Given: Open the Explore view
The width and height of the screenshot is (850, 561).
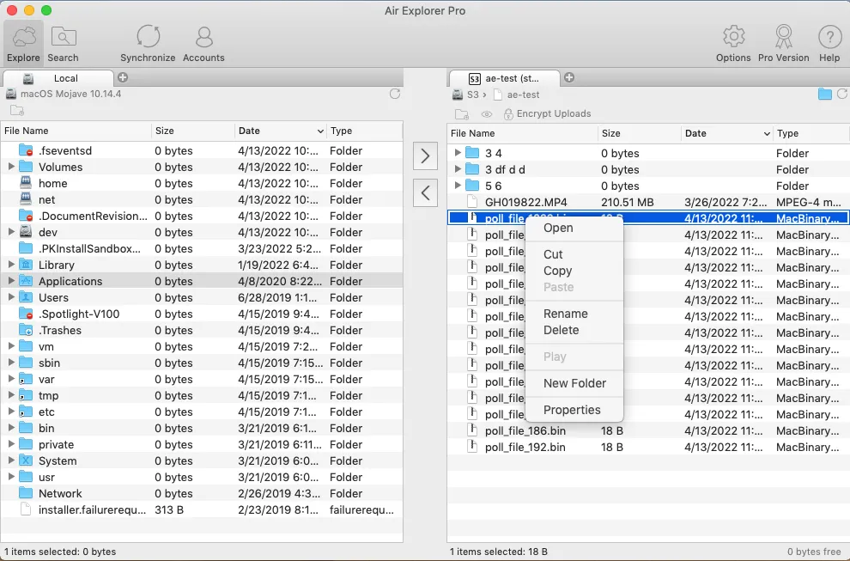Looking at the screenshot, I should tap(23, 44).
